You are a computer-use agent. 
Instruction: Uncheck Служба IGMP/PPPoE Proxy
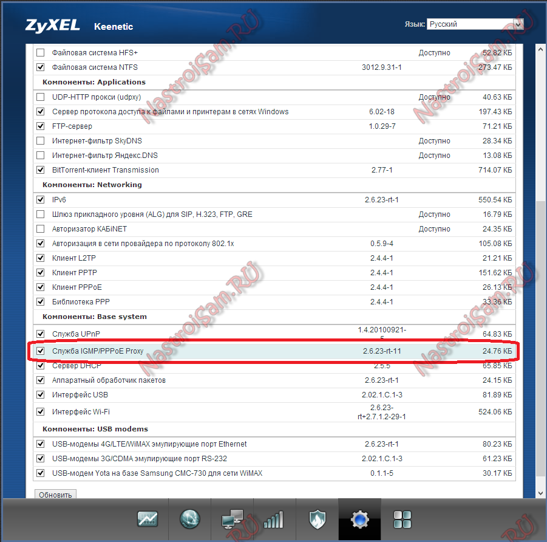(x=41, y=351)
